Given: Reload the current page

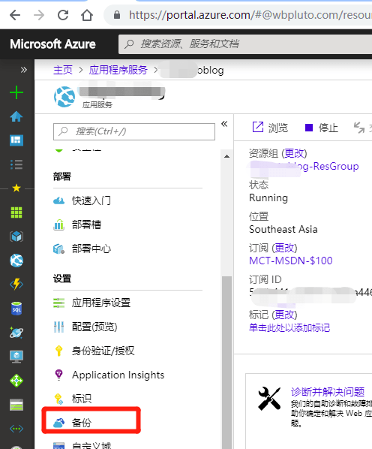Looking at the screenshot, I should pos(63,15).
